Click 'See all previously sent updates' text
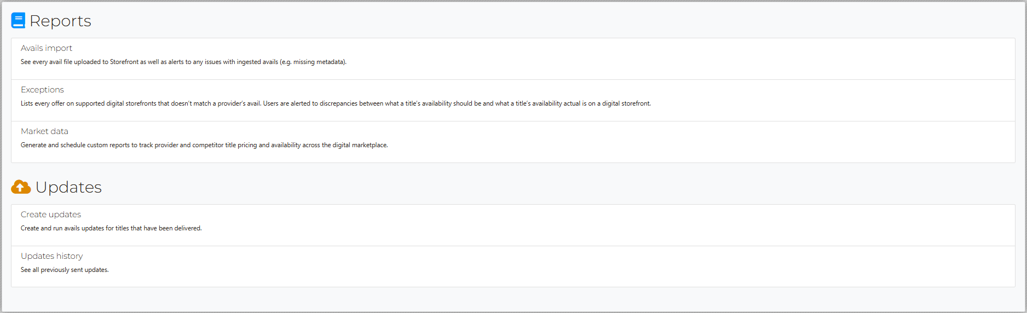The width and height of the screenshot is (1027, 313). [x=65, y=270]
